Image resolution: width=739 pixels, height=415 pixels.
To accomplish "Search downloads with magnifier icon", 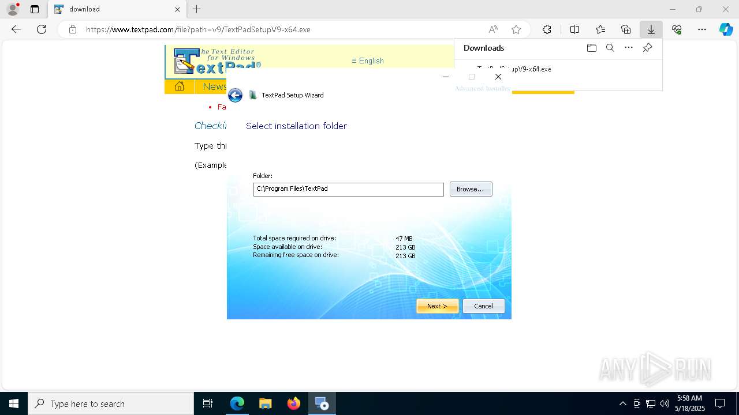I will (x=610, y=48).
